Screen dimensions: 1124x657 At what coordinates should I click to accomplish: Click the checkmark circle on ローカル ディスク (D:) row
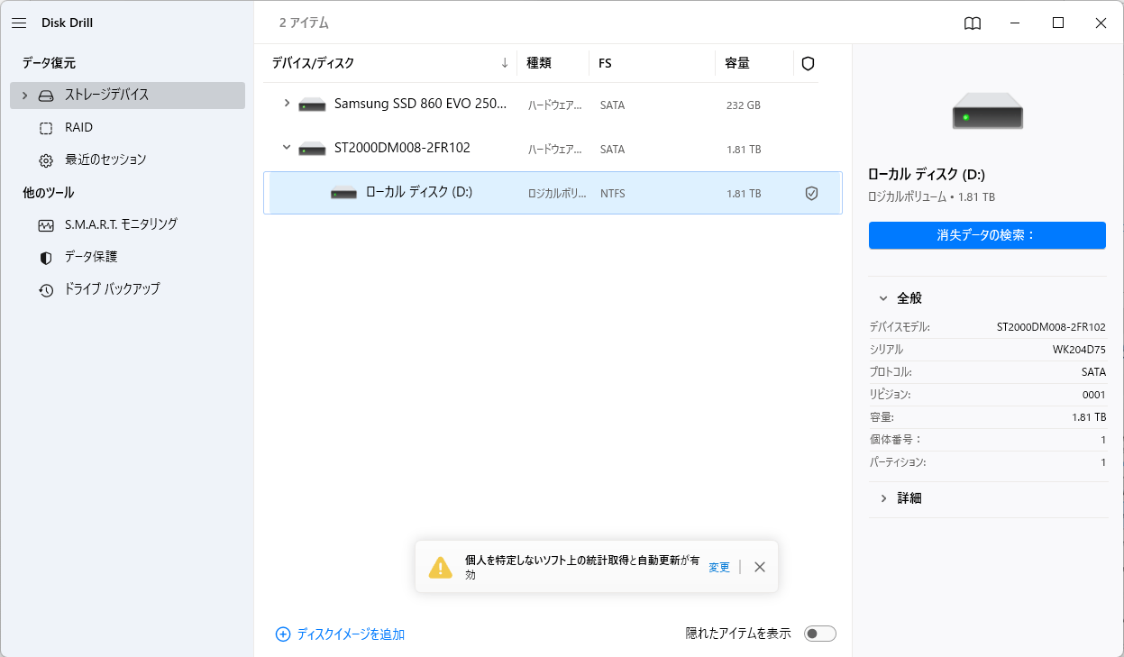[x=811, y=193]
